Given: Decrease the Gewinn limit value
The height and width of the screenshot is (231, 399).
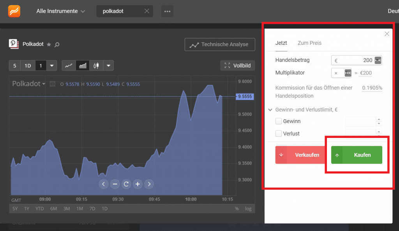Looking at the screenshot, I should coord(379,123).
